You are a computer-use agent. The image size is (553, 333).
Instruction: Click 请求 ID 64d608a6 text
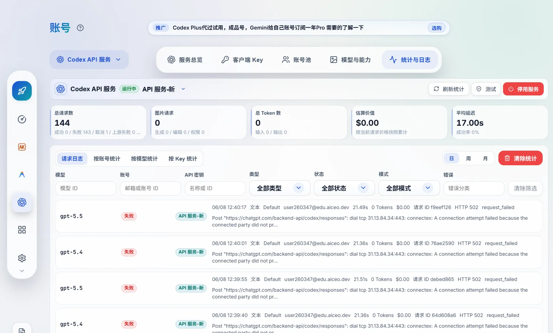(x=435, y=315)
